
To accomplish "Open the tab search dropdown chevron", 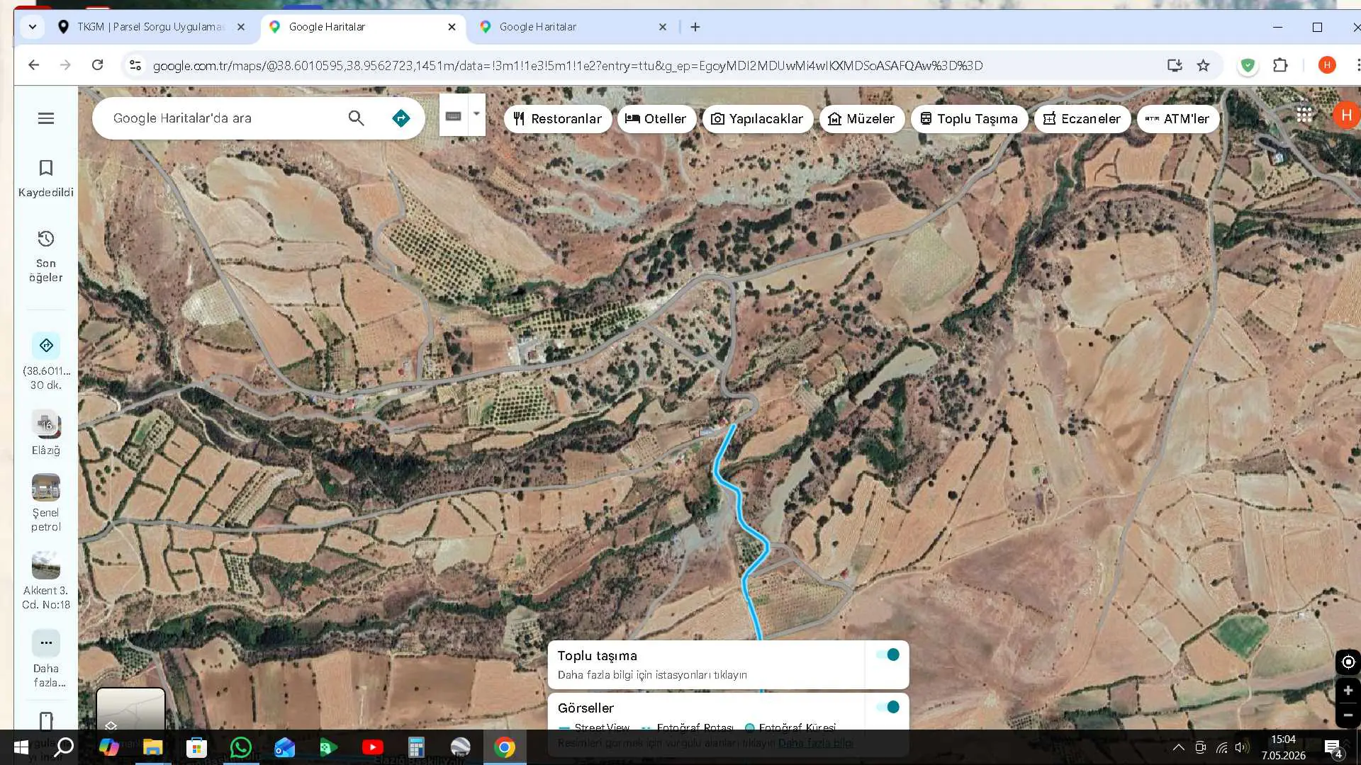I will pos(33,27).
